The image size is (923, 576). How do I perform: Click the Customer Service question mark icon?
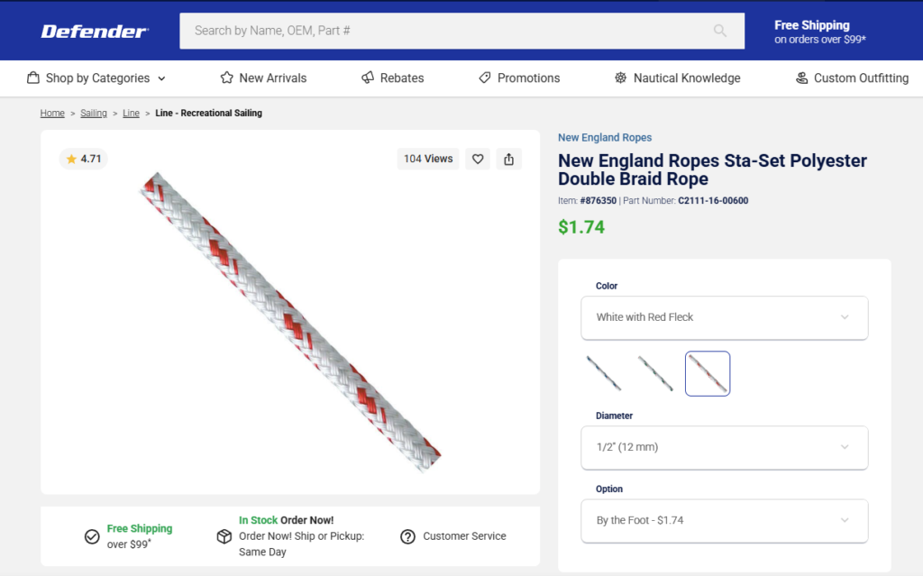pos(407,536)
